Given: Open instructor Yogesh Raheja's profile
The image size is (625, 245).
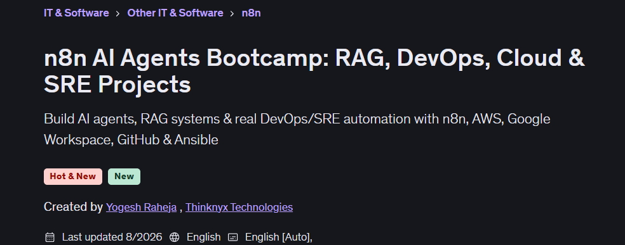Looking at the screenshot, I should (141, 207).
